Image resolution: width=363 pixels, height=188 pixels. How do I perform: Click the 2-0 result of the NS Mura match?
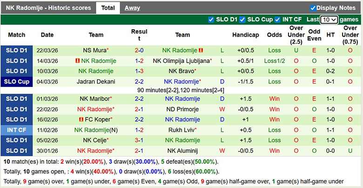(139, 50)
